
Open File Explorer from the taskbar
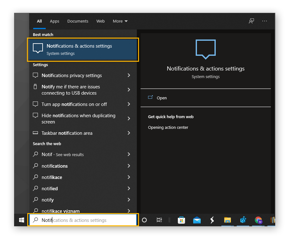(x=228, y=220)
